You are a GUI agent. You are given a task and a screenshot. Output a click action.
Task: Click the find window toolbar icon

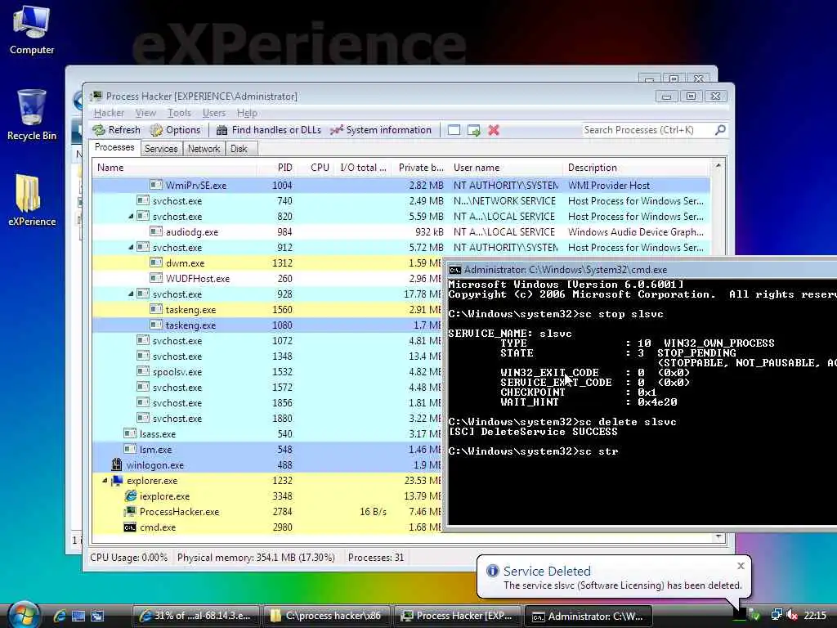[x=454, y=130]
